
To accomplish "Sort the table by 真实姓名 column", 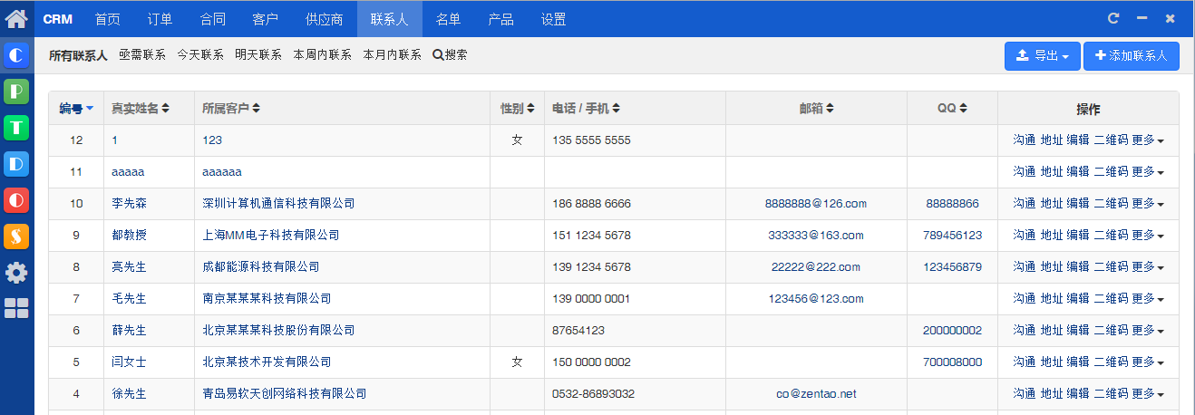I will tap(141, 109).
